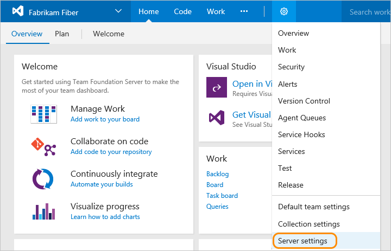Open the more options ellipsis menu
Image resolution: width=391 pixels, height=251 pixels.
[x=244, y=11]
